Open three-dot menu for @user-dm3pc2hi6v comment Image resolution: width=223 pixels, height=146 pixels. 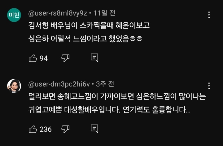pos(209,86)
